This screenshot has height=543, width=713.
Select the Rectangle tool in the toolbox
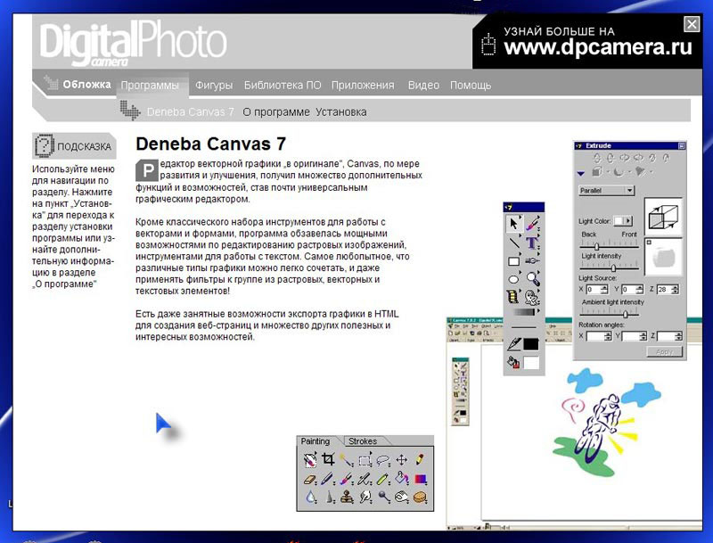pyautogui.click(x=514, y=261)
